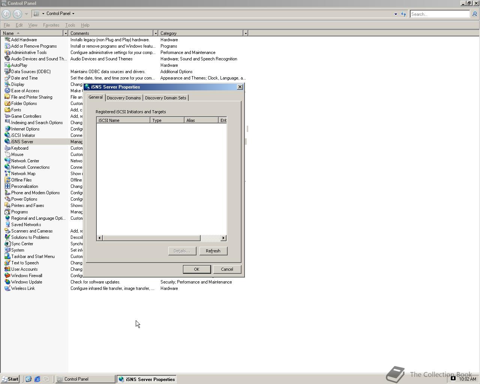480x384 pixels.
Task: Select the User Accounts icon
Action: tap(7, 269)
